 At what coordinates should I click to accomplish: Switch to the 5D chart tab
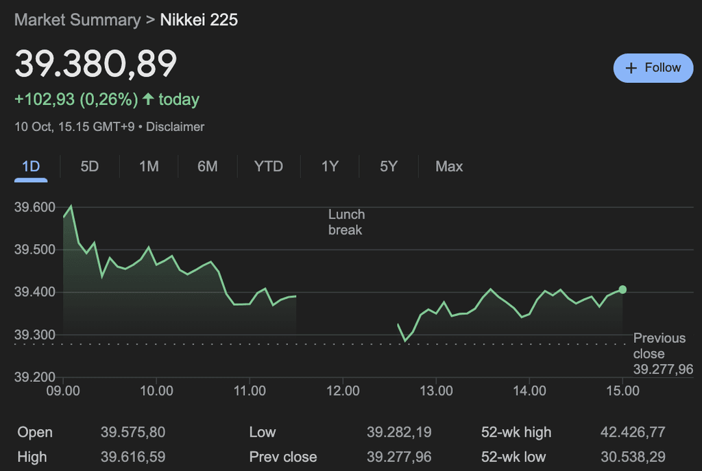click(90, 167)
